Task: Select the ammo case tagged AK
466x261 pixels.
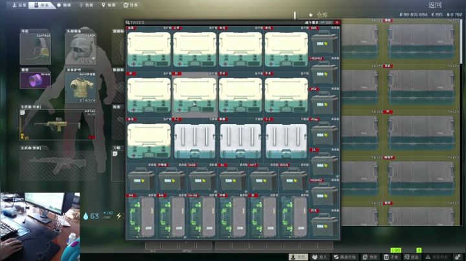Action: [233, 178]
